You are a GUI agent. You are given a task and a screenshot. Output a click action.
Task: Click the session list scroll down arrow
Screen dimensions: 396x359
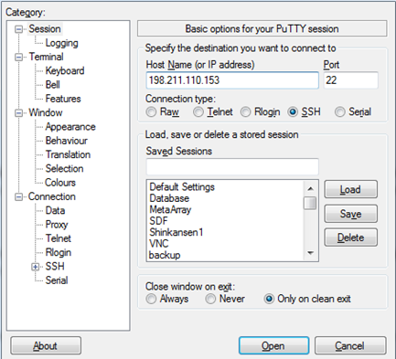[x=310, y=253]
